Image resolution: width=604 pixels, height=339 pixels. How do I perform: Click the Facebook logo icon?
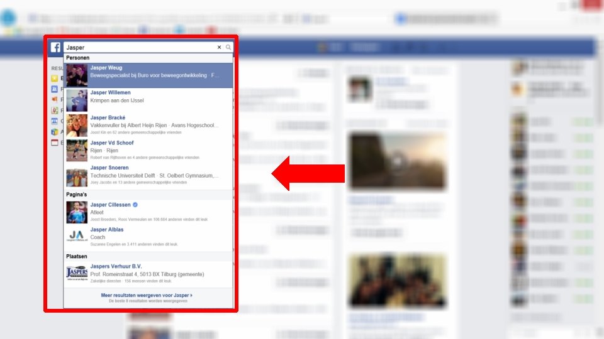coord(55,47)
